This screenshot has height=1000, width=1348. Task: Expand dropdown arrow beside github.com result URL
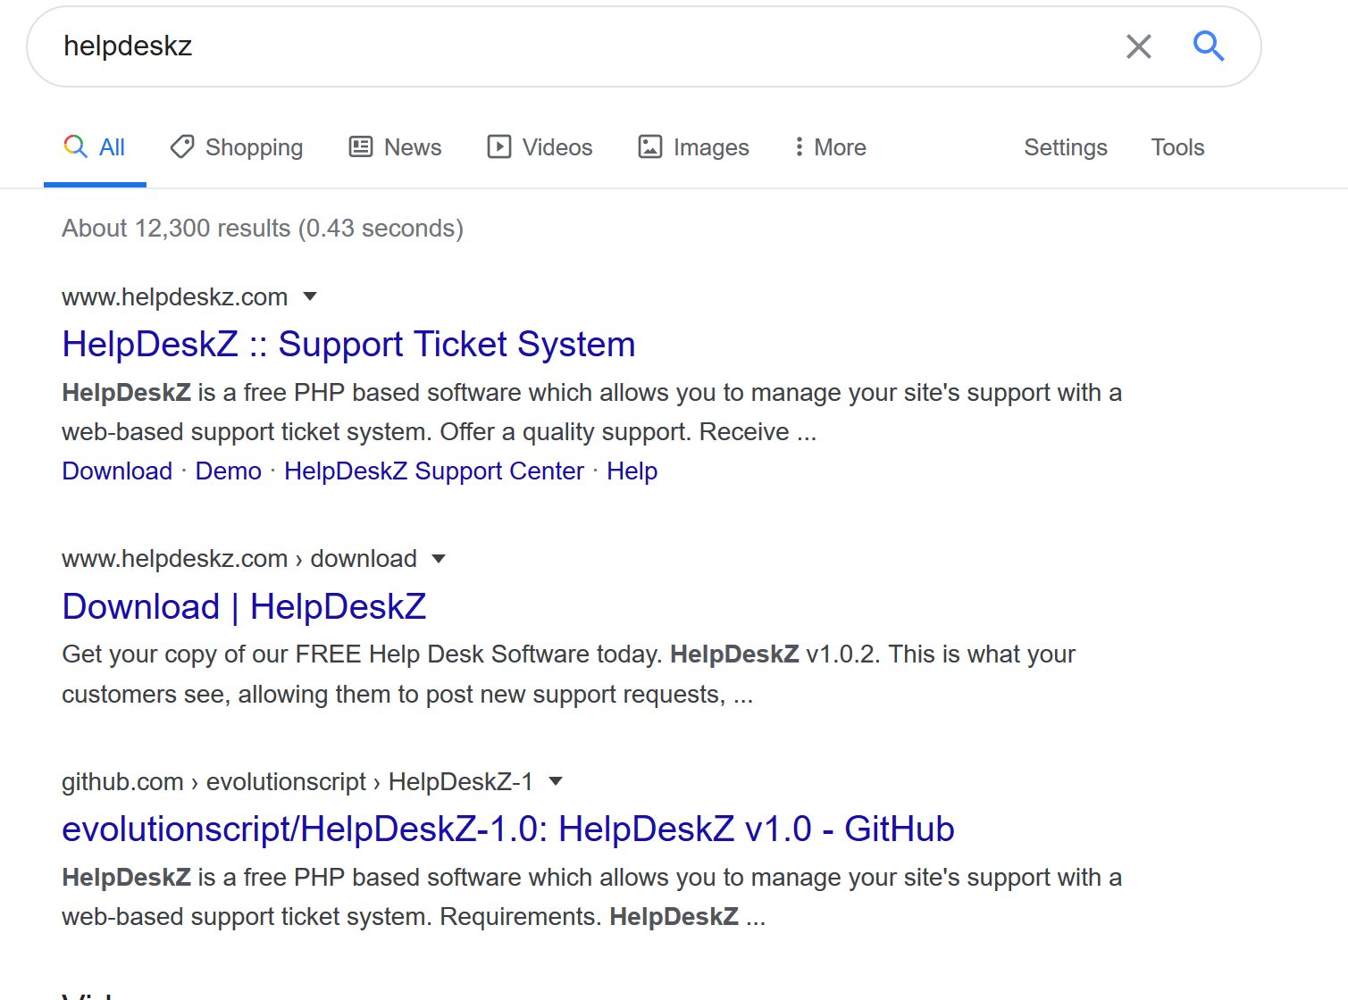click(x=556, y=781)
